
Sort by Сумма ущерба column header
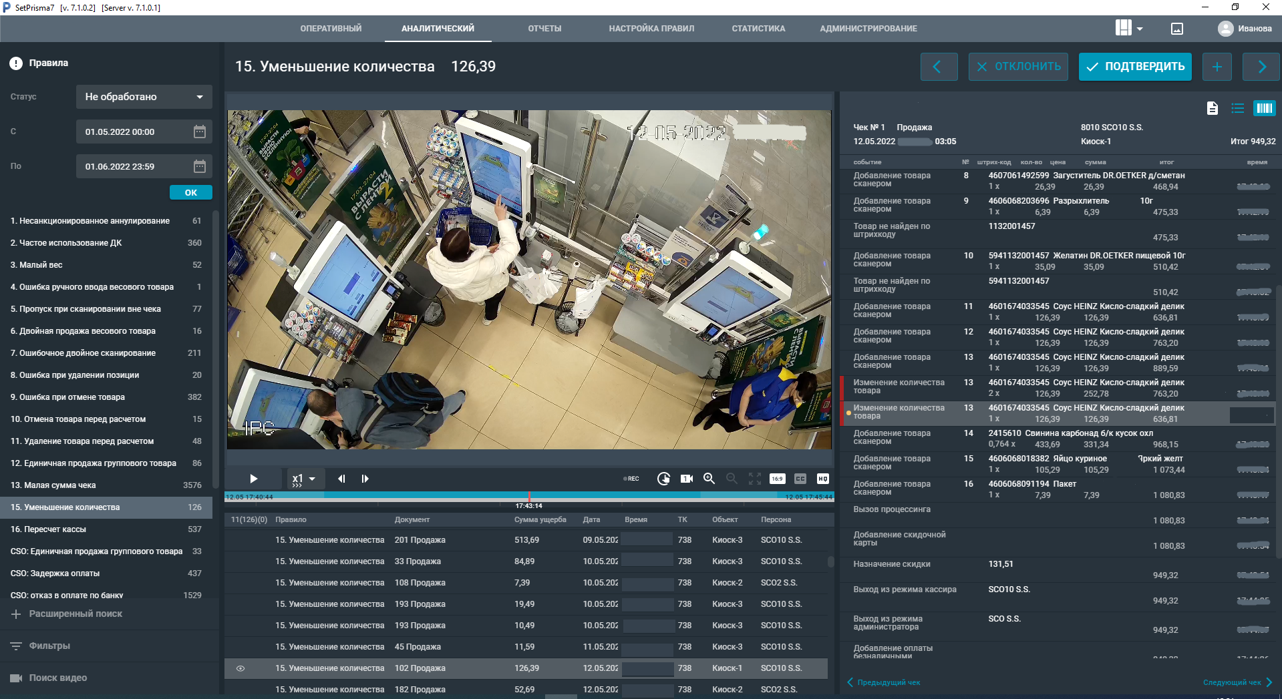click(x=540, y=519)
